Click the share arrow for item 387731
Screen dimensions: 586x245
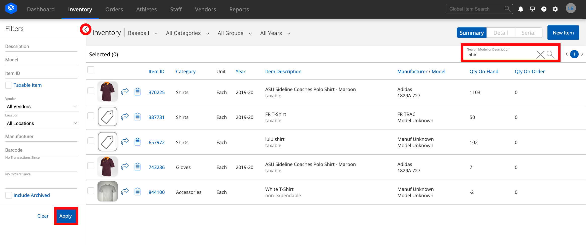[x=125, y=117]
